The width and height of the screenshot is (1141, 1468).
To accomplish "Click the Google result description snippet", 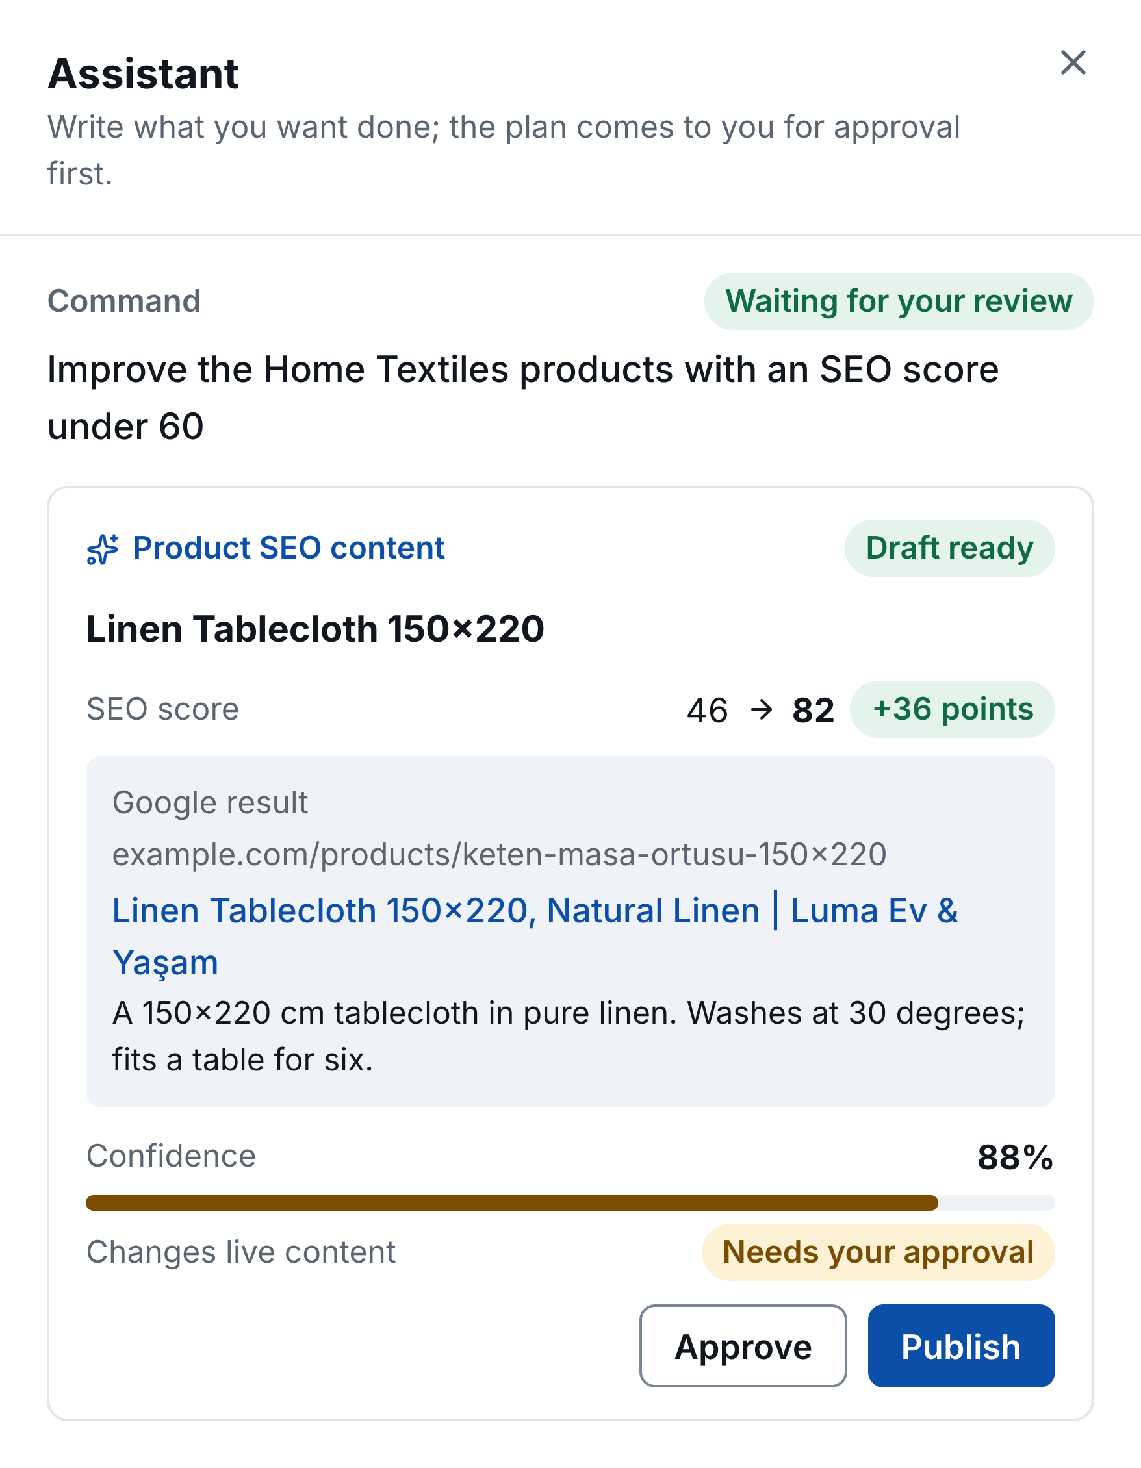I will [568, 1037].
